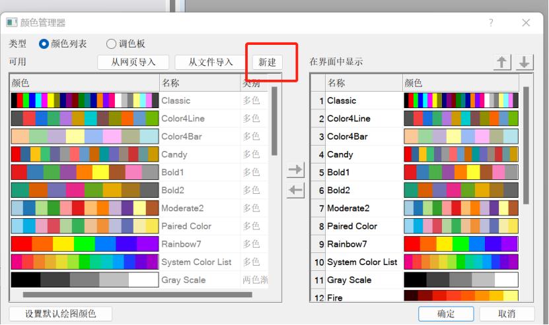This screenshot has width=549, height=325.
Task: Click Gray Scale name in display list
Action: coord(349,280)
